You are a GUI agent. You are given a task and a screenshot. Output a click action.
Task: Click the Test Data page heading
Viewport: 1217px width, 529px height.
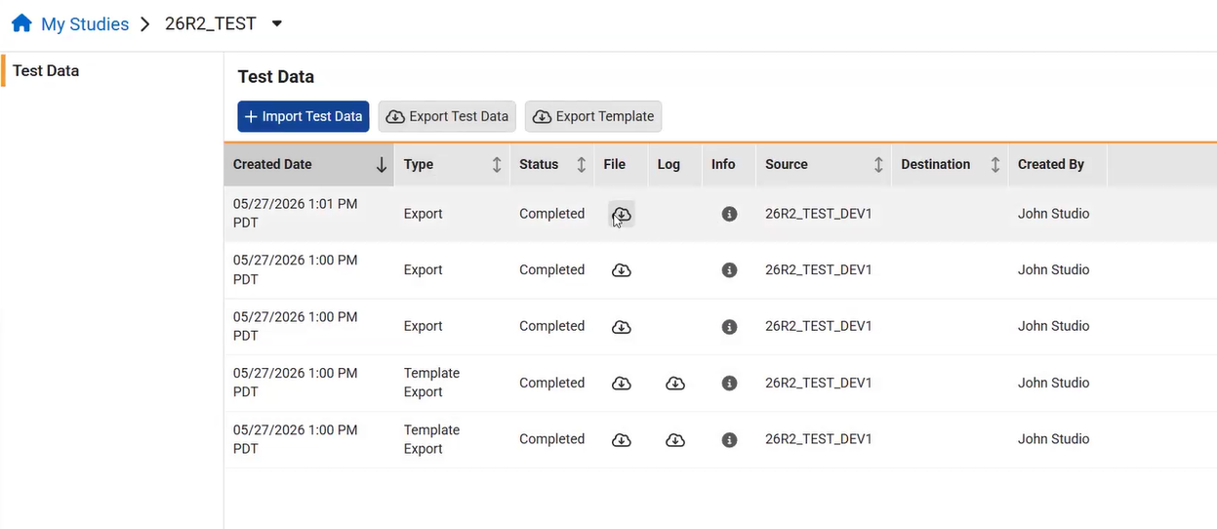pos(276,76)
